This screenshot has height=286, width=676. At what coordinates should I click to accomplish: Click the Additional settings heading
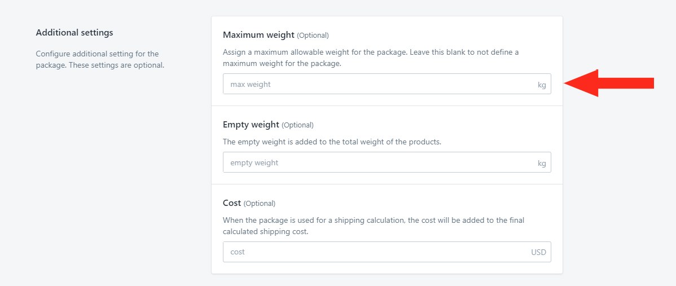point(74,32)
